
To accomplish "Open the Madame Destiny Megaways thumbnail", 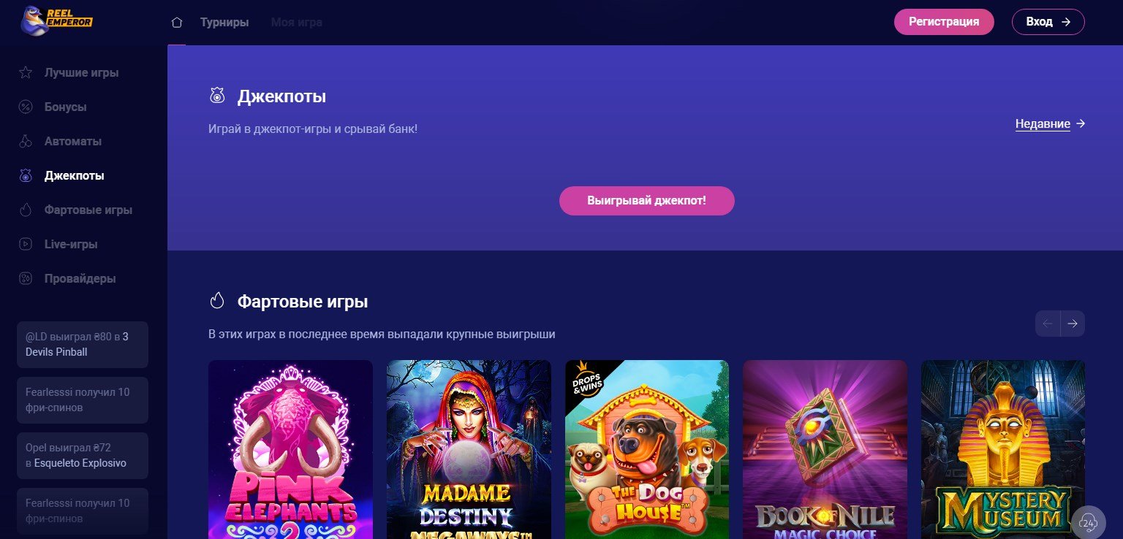I will point(469,449).
